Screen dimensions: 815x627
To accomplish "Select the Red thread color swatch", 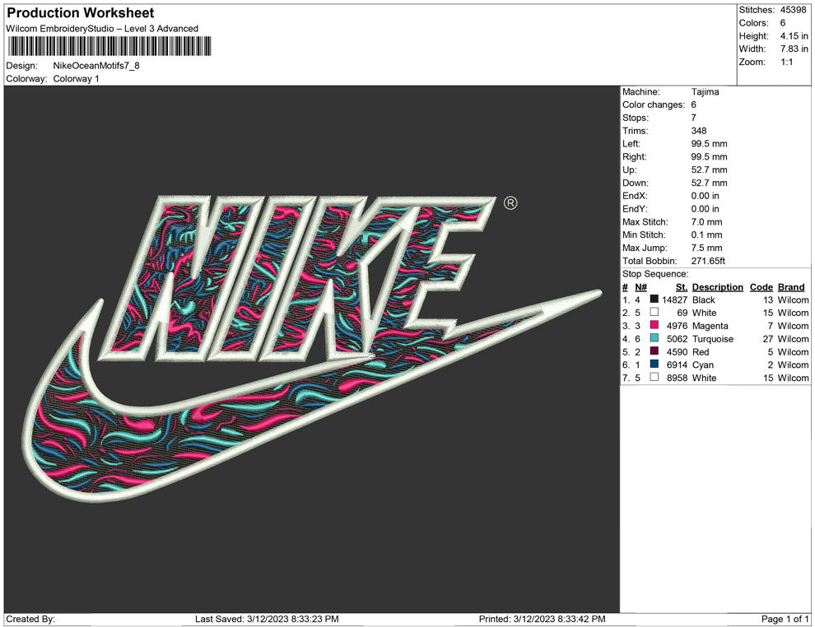I will point(654,351).
